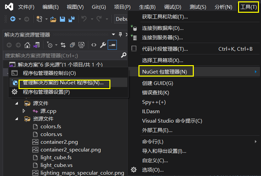Viewport: 261px width, 176px height.
Task: Click back arrow in Solution Explorer toolbar
Action: tap(9, 45)
